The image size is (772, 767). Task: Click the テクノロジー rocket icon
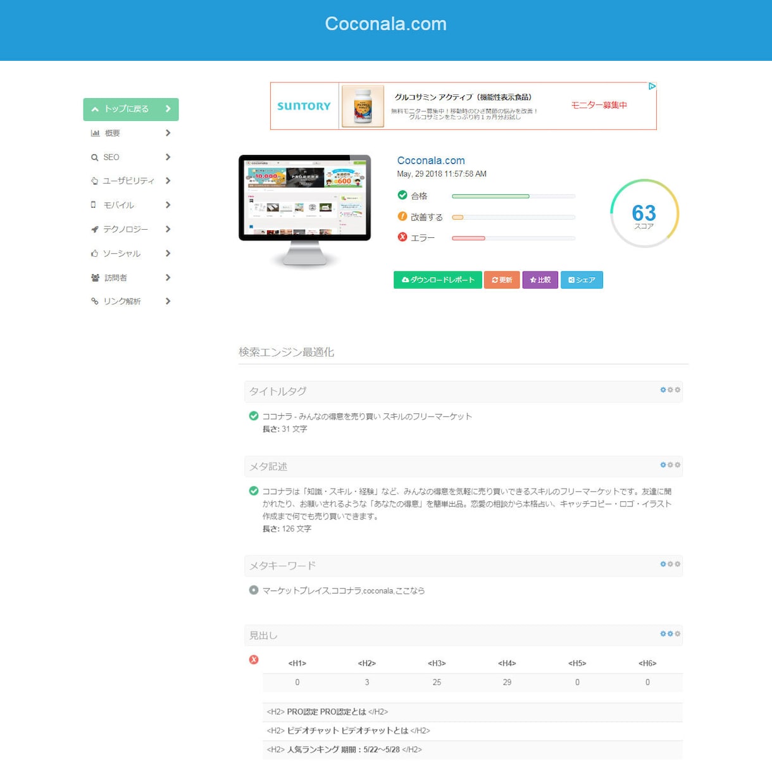point(95,229)
